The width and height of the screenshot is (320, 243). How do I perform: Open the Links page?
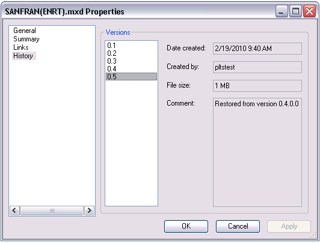coord(21,47)
